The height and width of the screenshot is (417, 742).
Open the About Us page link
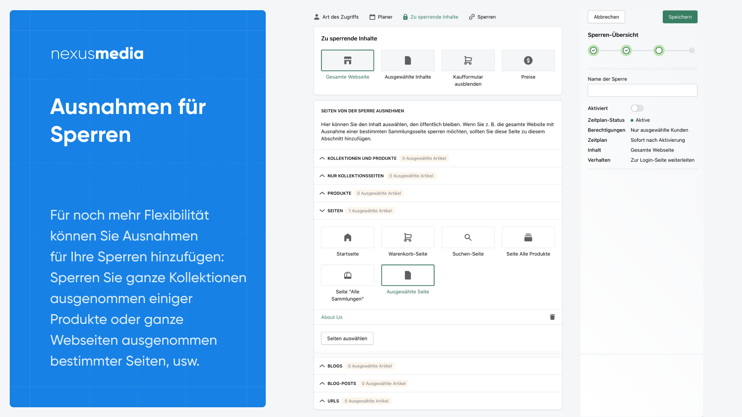pos(332,317)
